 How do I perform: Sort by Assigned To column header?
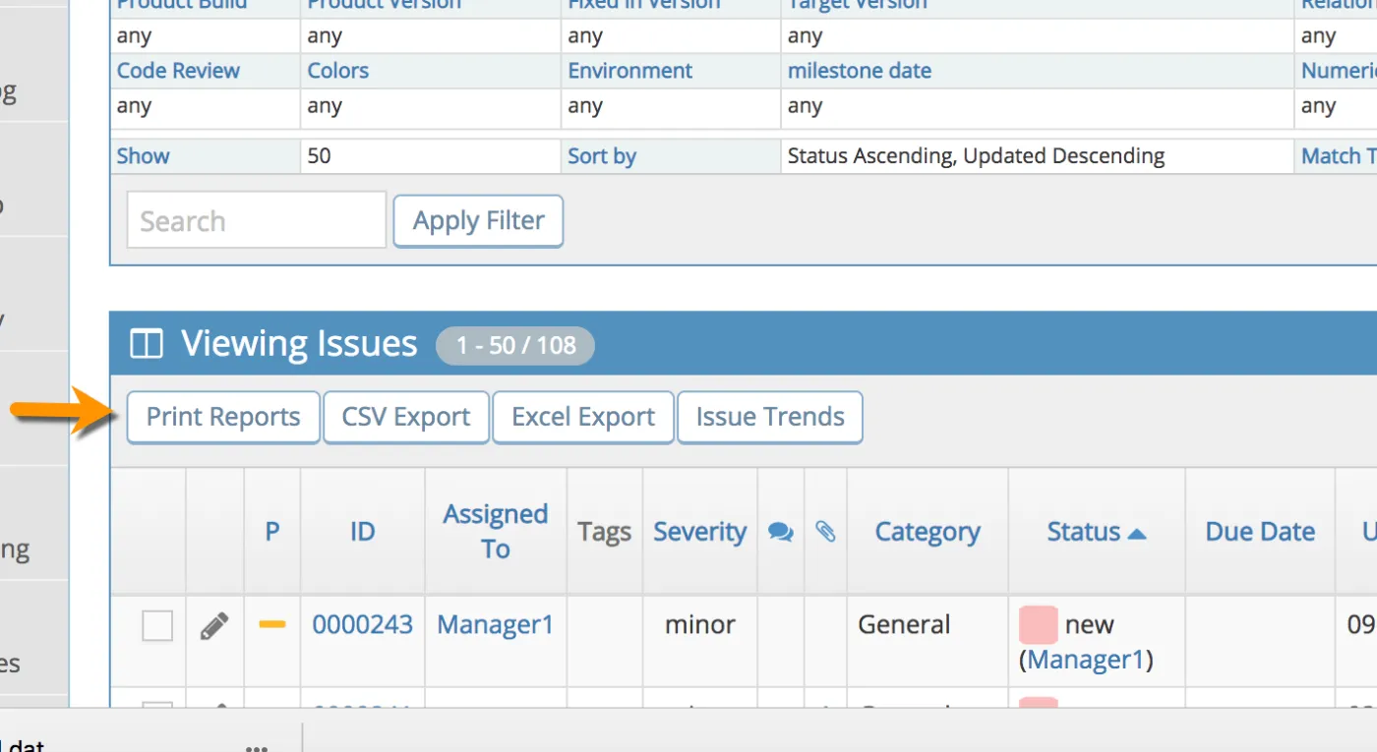496,532
